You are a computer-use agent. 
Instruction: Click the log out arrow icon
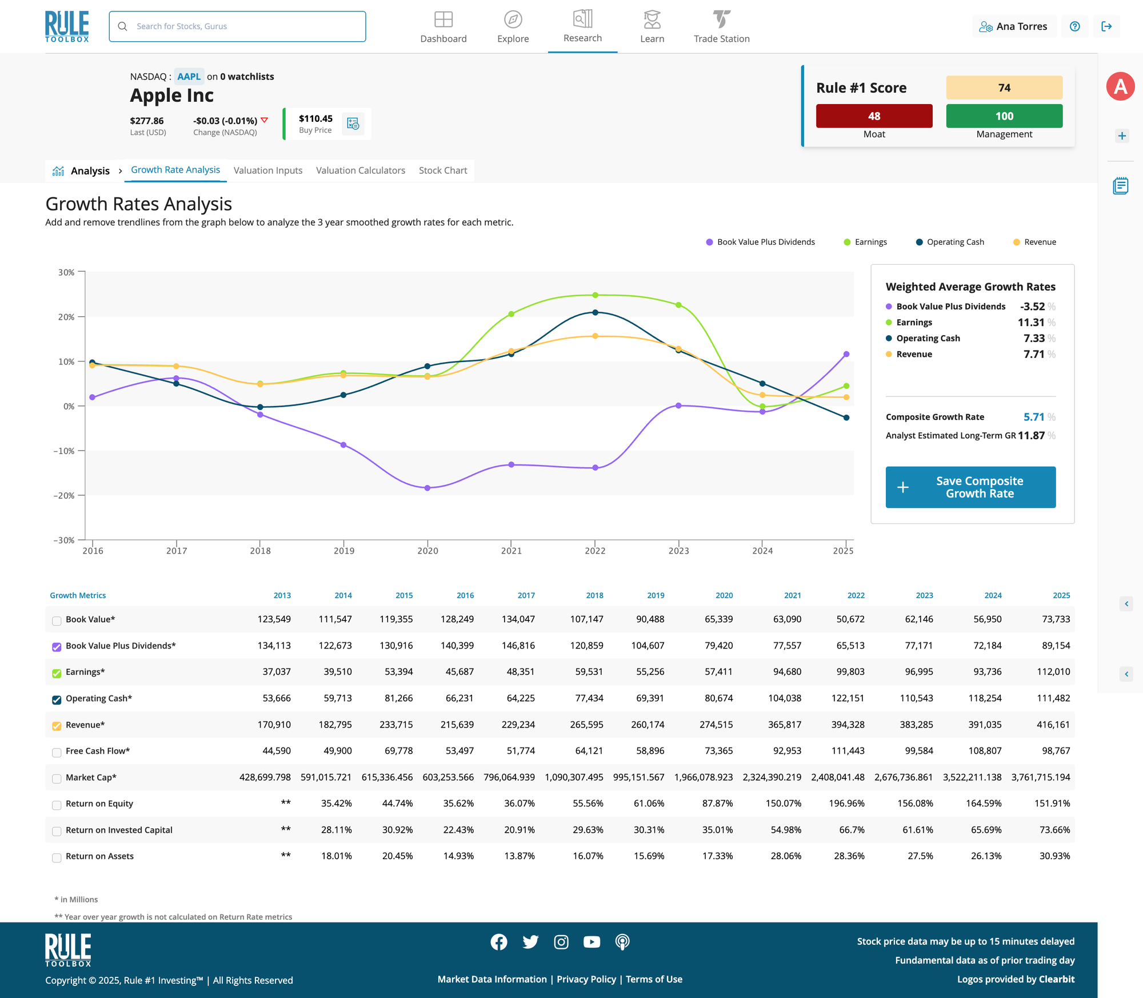[1106, 26]
